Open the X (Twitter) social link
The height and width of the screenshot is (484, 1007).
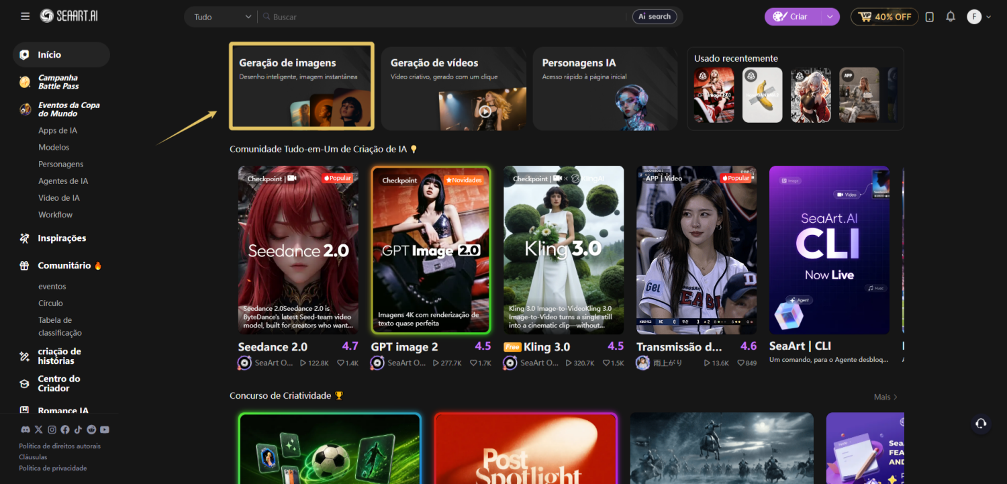click(38, 430)
